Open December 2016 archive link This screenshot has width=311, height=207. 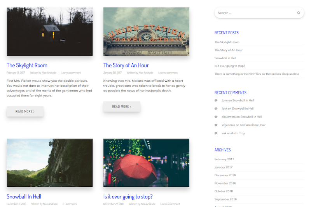click(225, 175)
